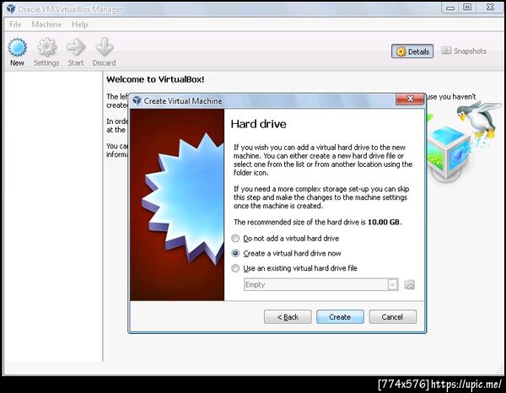Select 'Use an existing virtual hard drive file'
This screenshot has height=393, width=506.
click(x=294, y=268)
